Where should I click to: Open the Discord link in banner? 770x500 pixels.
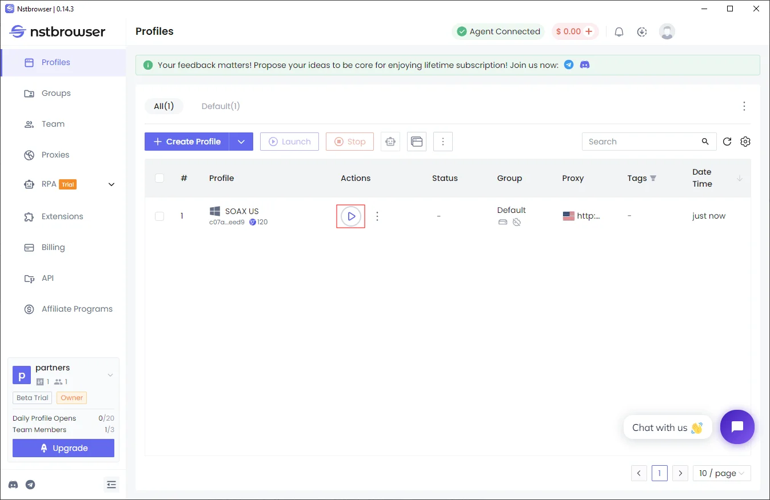click(x=585, y=65)
